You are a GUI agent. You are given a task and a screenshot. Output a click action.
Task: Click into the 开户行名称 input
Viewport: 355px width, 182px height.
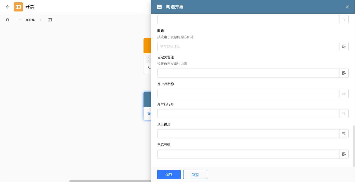tap(248, 94)
